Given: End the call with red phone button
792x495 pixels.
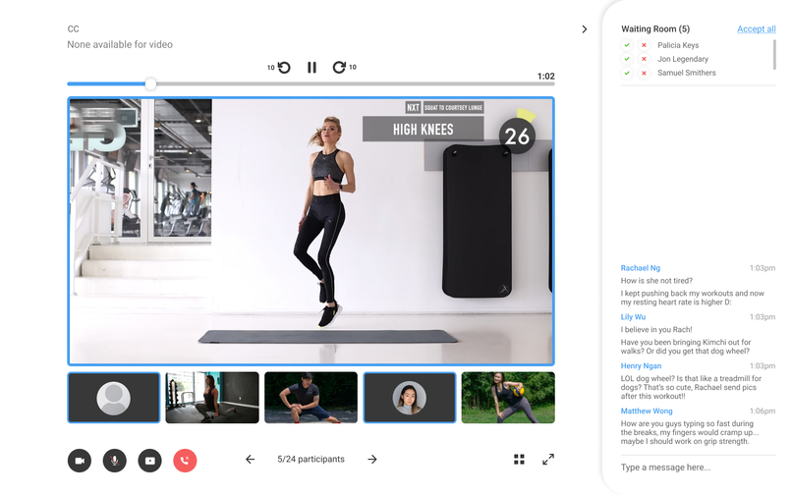Looking at the screenshot, I should coord(185,461).
